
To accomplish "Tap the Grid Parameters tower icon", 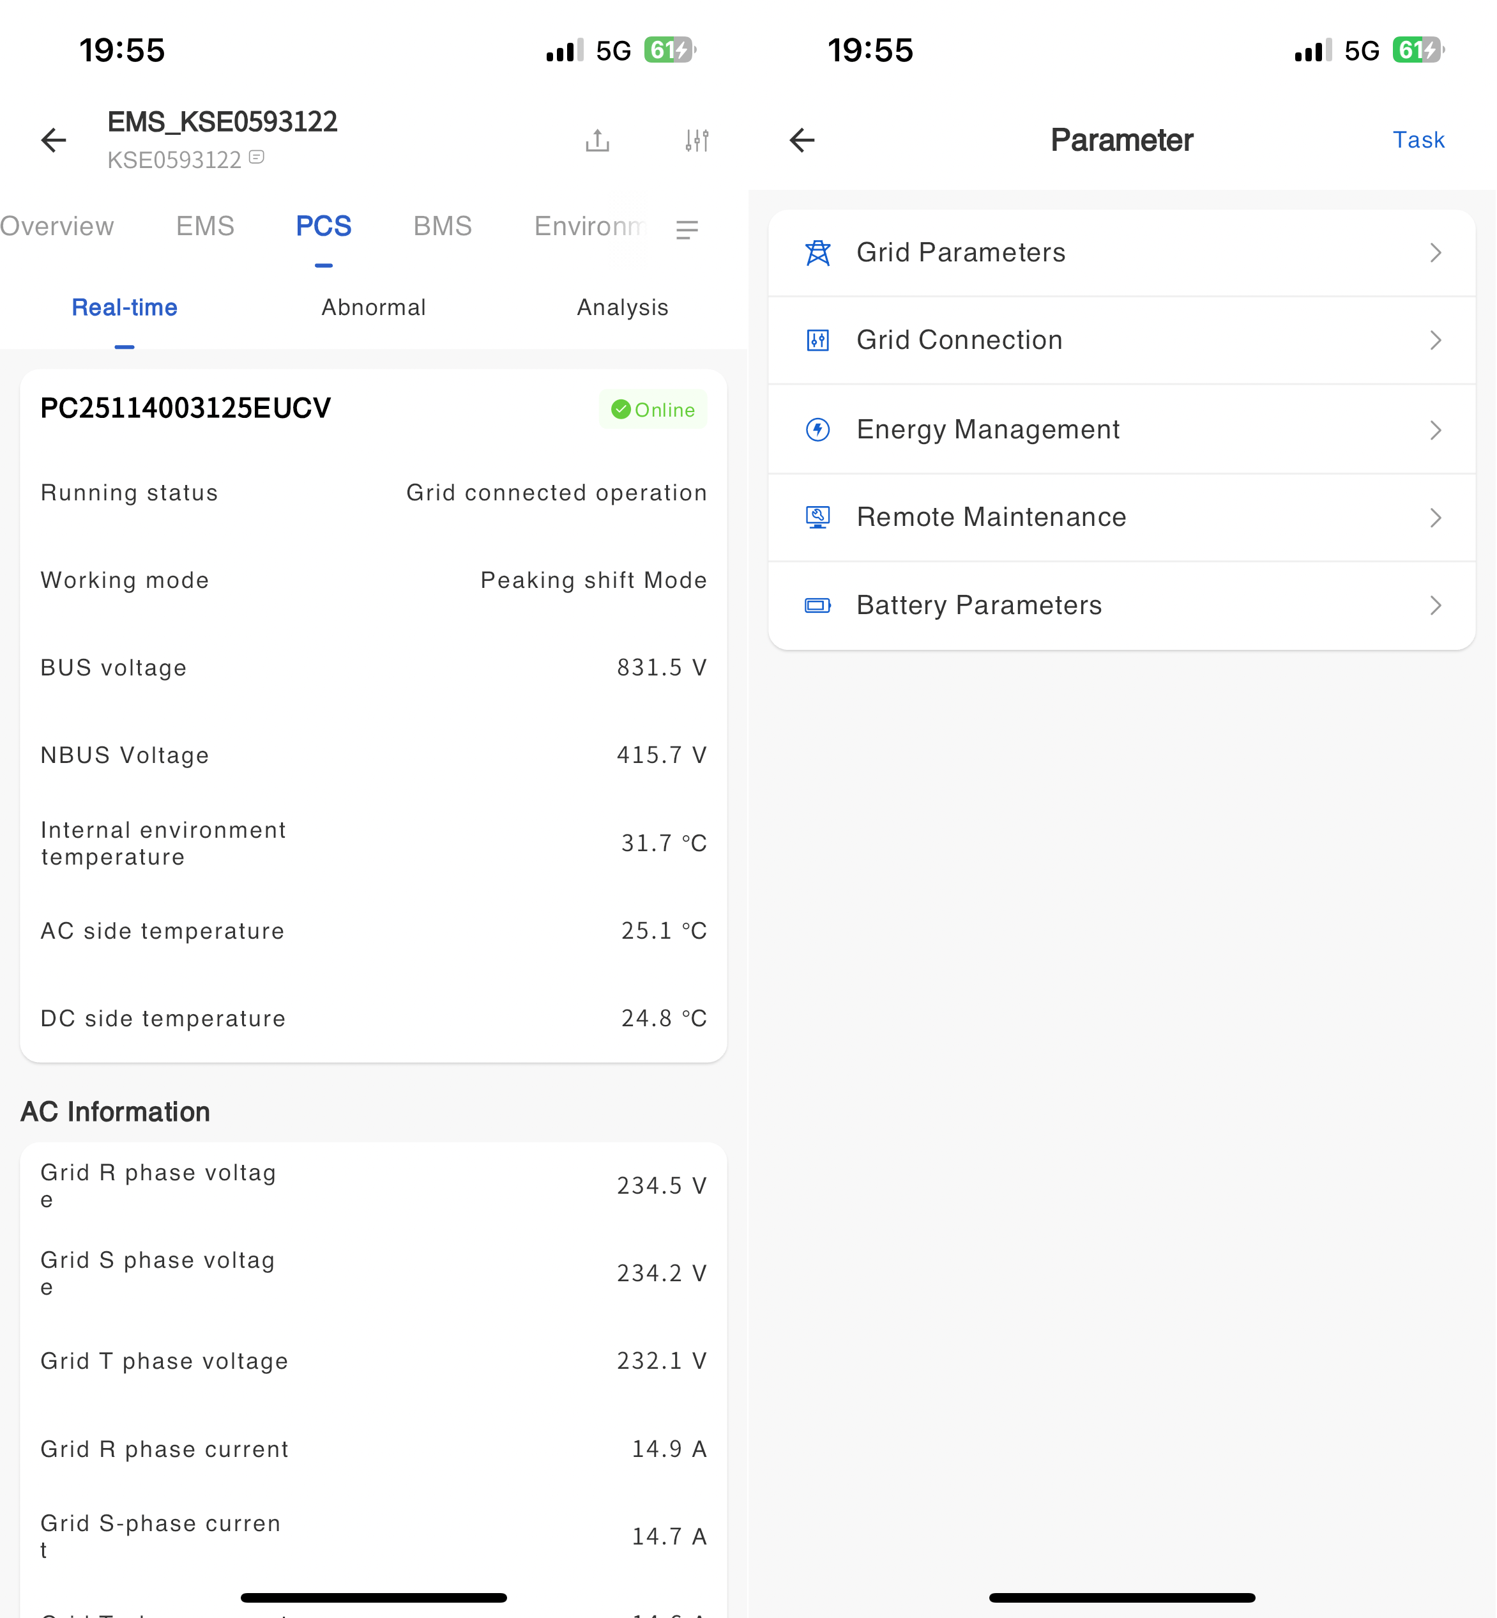I will coord(818,253).
